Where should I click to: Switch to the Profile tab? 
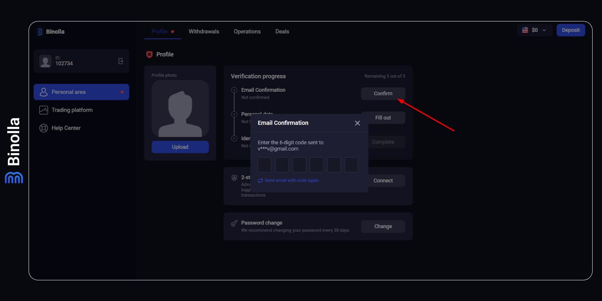pos(163,32)
